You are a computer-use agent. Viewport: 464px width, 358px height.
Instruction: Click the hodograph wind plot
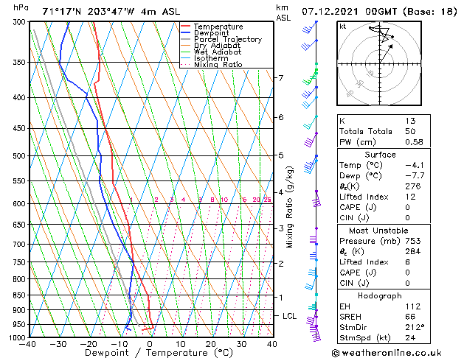point(379,63)
